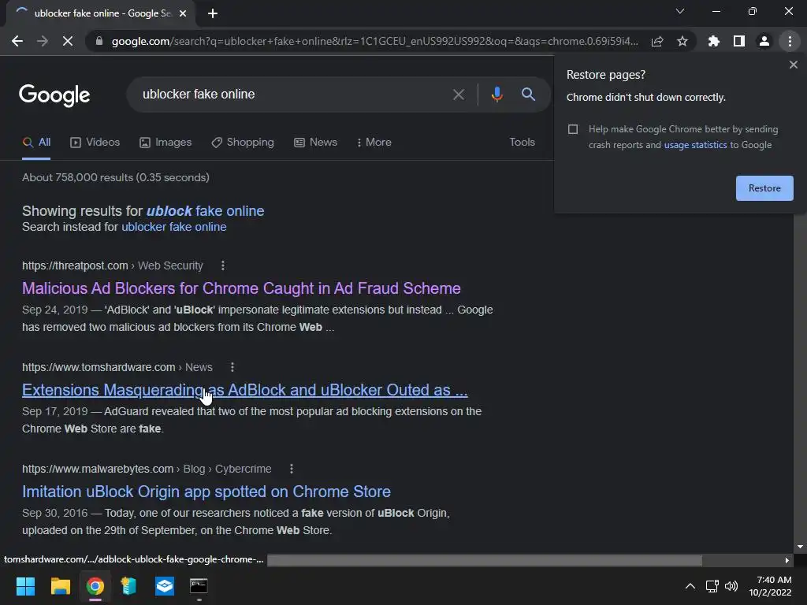The width and height of the screenshot is (807, 605).
Task: Show hidden system tray icons
Action: tap(690, 586)
